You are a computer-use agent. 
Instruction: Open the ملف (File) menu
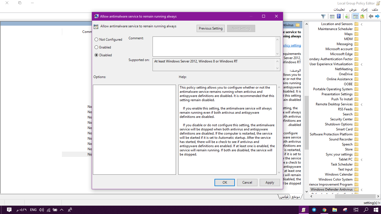[375, 9]
